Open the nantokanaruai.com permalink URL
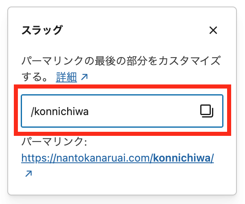 click(118, 158)
